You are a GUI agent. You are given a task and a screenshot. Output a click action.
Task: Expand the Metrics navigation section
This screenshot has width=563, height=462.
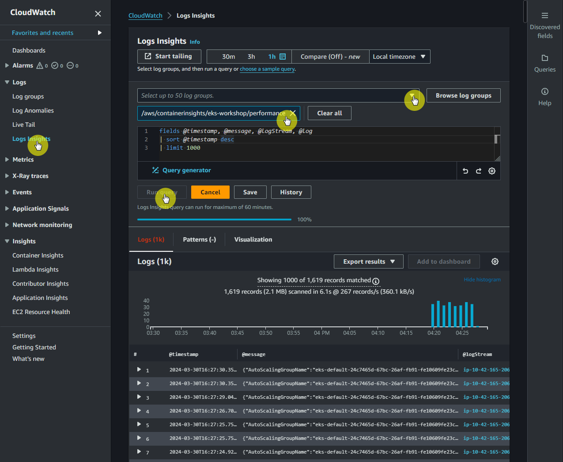(x=7, y=159)
